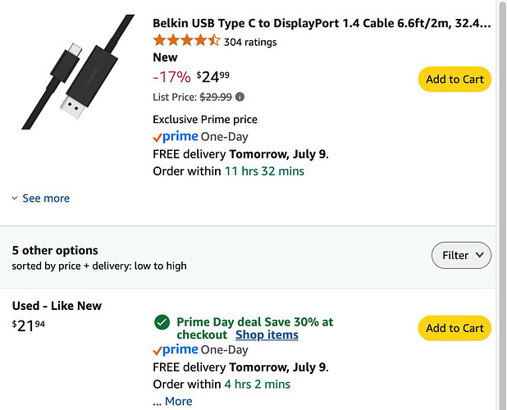Open the Belkin USB Type C cable title
Image resolution: width=507 pixels, height=410 pixels.
point(322,23)
